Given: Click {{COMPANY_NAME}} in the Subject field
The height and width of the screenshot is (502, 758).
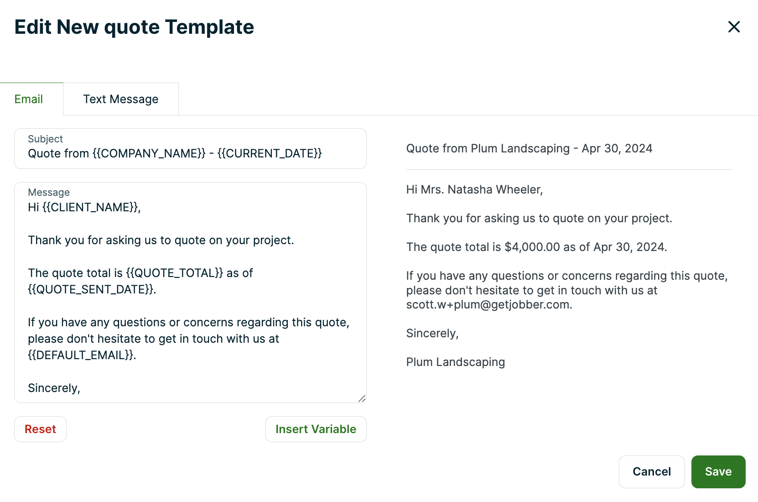Looking at the screenshot, I should click(149, 153).
